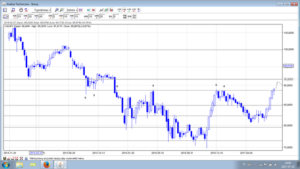This screenshot has height=169, width=300.
Task: Select first LOG scale icon
Action: [119, 10]
